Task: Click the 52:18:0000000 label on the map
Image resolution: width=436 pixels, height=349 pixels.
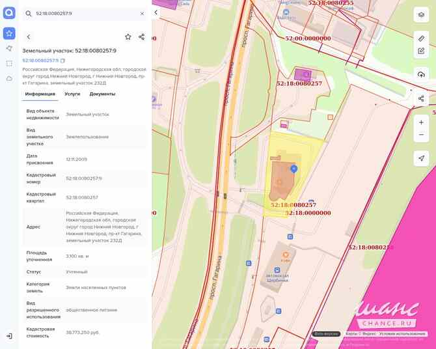Action: [308, 213]
